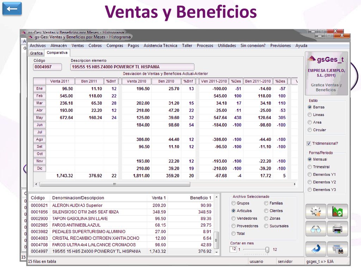Viewport: 361px width, 271px height.
Task: Click the horizontal scrollbar right arrow
Action: pos(295,184)
